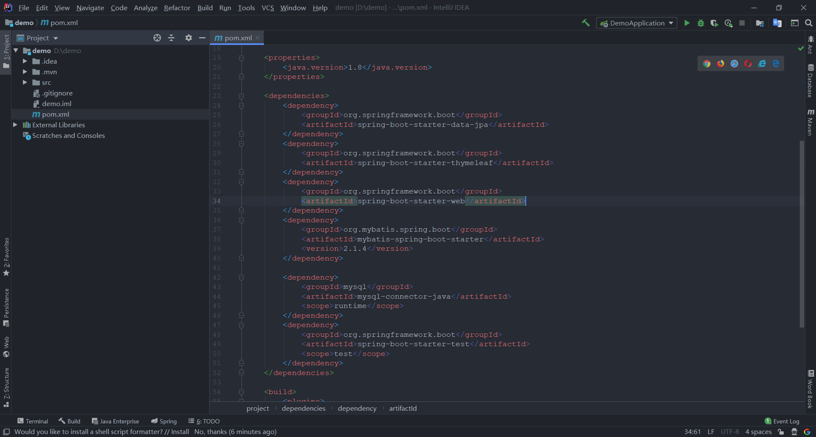Click the Collapse All icon in Project panel
This screenshot has width=816, height=437.
pyautogui.click(x=171, y=38)
